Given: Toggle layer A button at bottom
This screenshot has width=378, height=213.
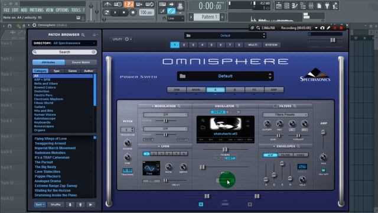Looking at the screenshot, I should click(201, 204).
